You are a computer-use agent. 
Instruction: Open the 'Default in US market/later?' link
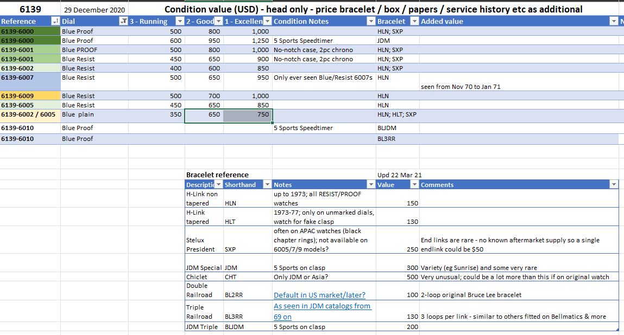319,295
